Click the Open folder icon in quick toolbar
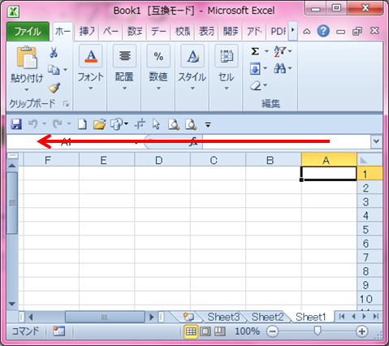Viewport: 389px width, 346px height. coord(99,124)
